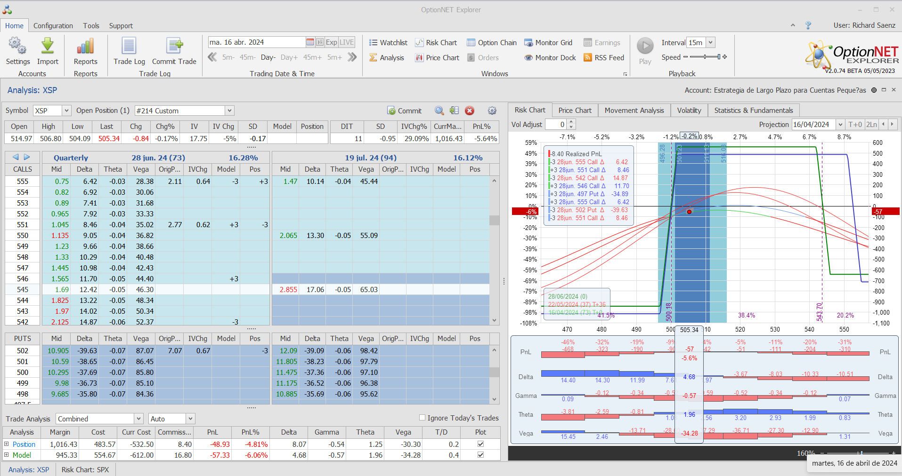The image size is (902, 476).
Task: Click the Commit button
Action: click(404, 111)
